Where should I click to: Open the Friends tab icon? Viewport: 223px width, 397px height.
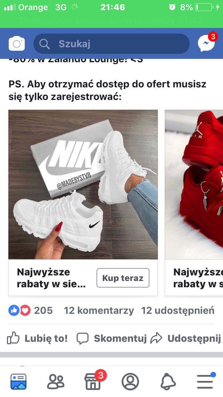click(x=55, y=382)
